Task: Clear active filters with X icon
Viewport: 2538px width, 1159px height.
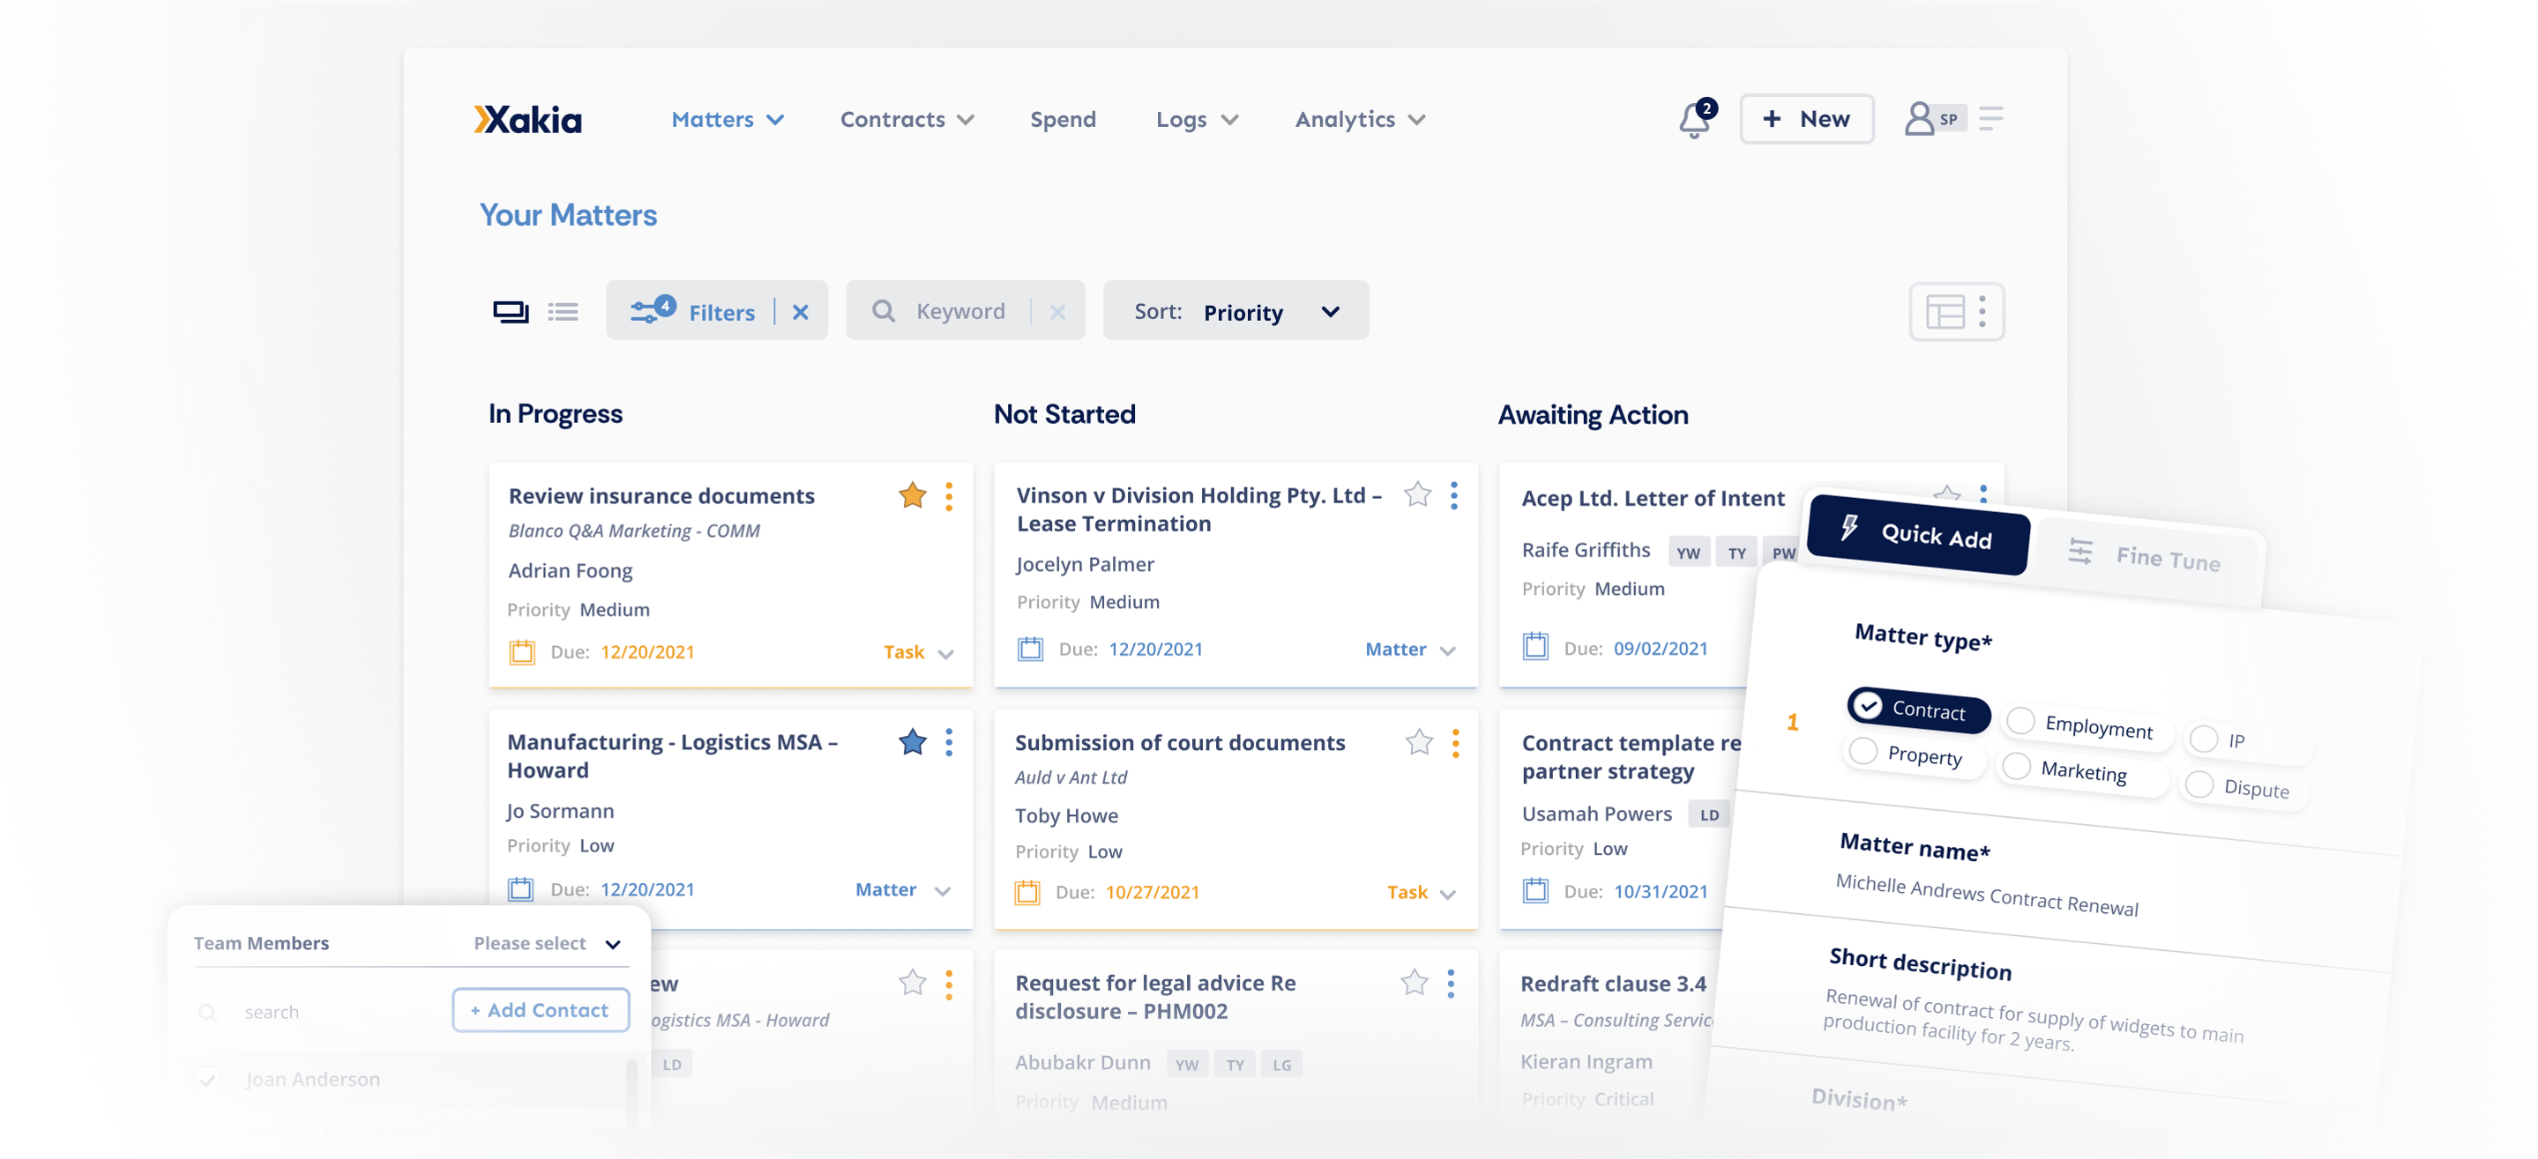Action: (x=800, y=312)
